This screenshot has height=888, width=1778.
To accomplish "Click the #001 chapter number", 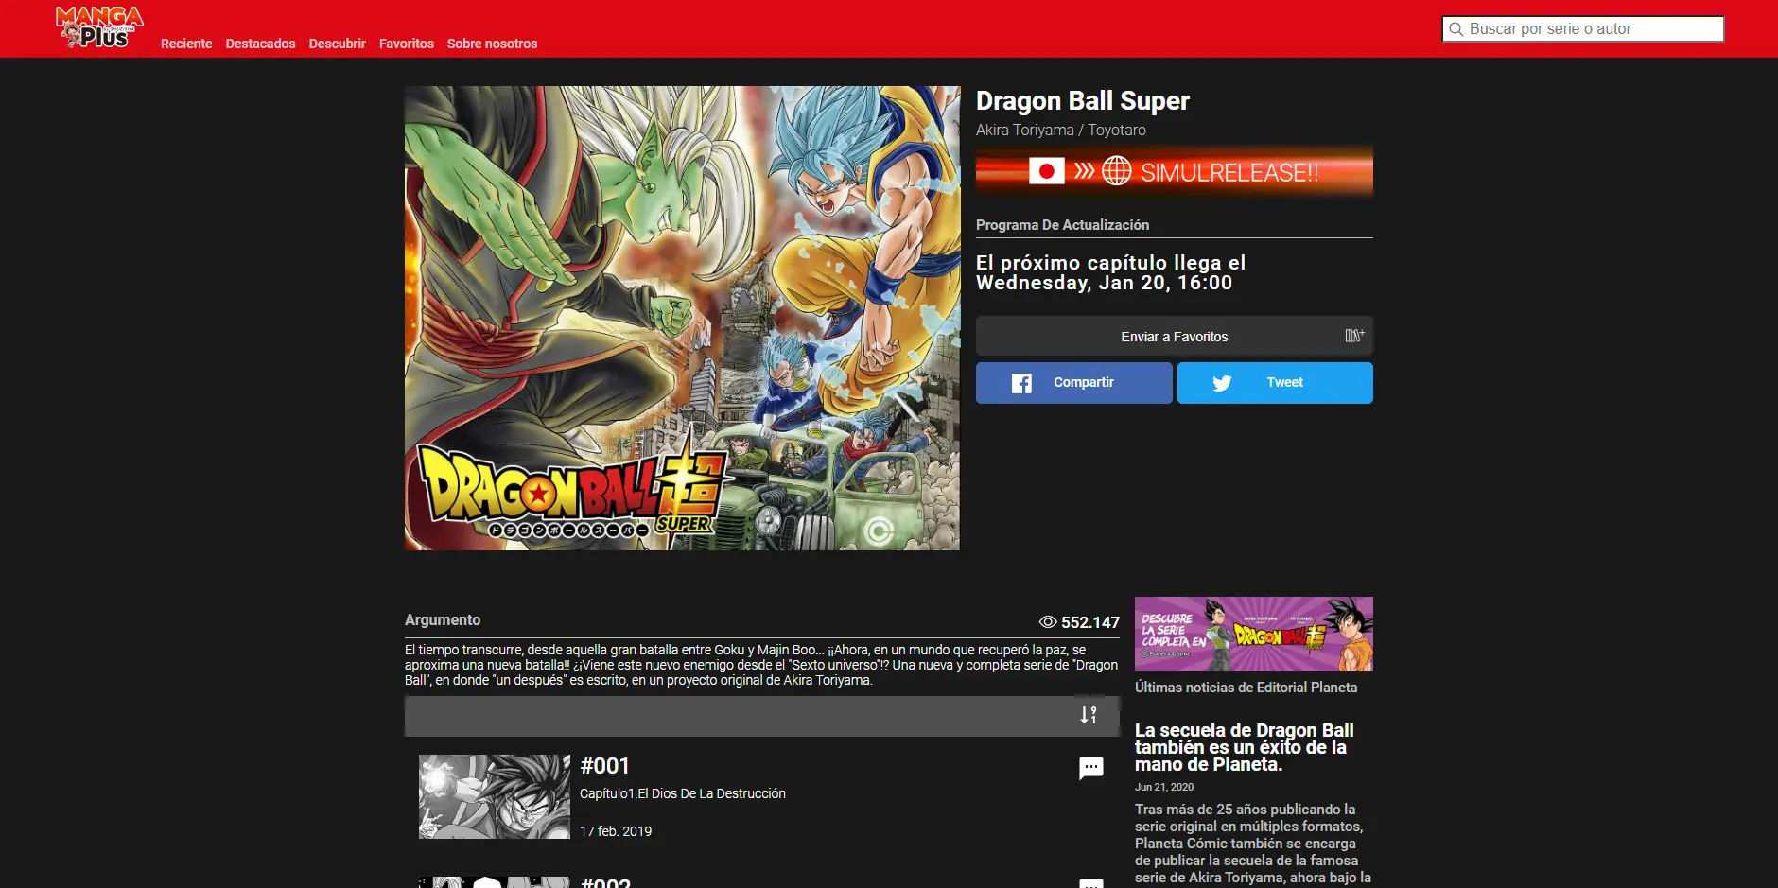I will (x=605, y=766).
